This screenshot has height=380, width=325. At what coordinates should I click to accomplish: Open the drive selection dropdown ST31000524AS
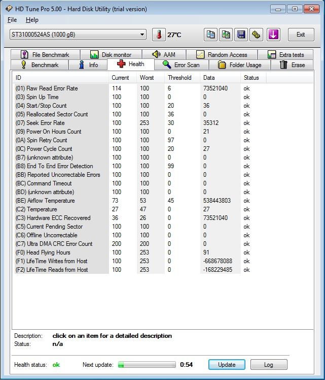coord(78,35)
